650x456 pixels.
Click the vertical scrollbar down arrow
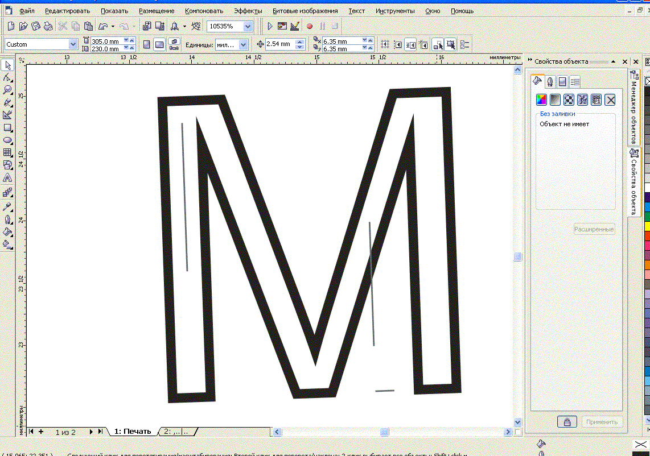pyautogui.click(x=517, y=422)
